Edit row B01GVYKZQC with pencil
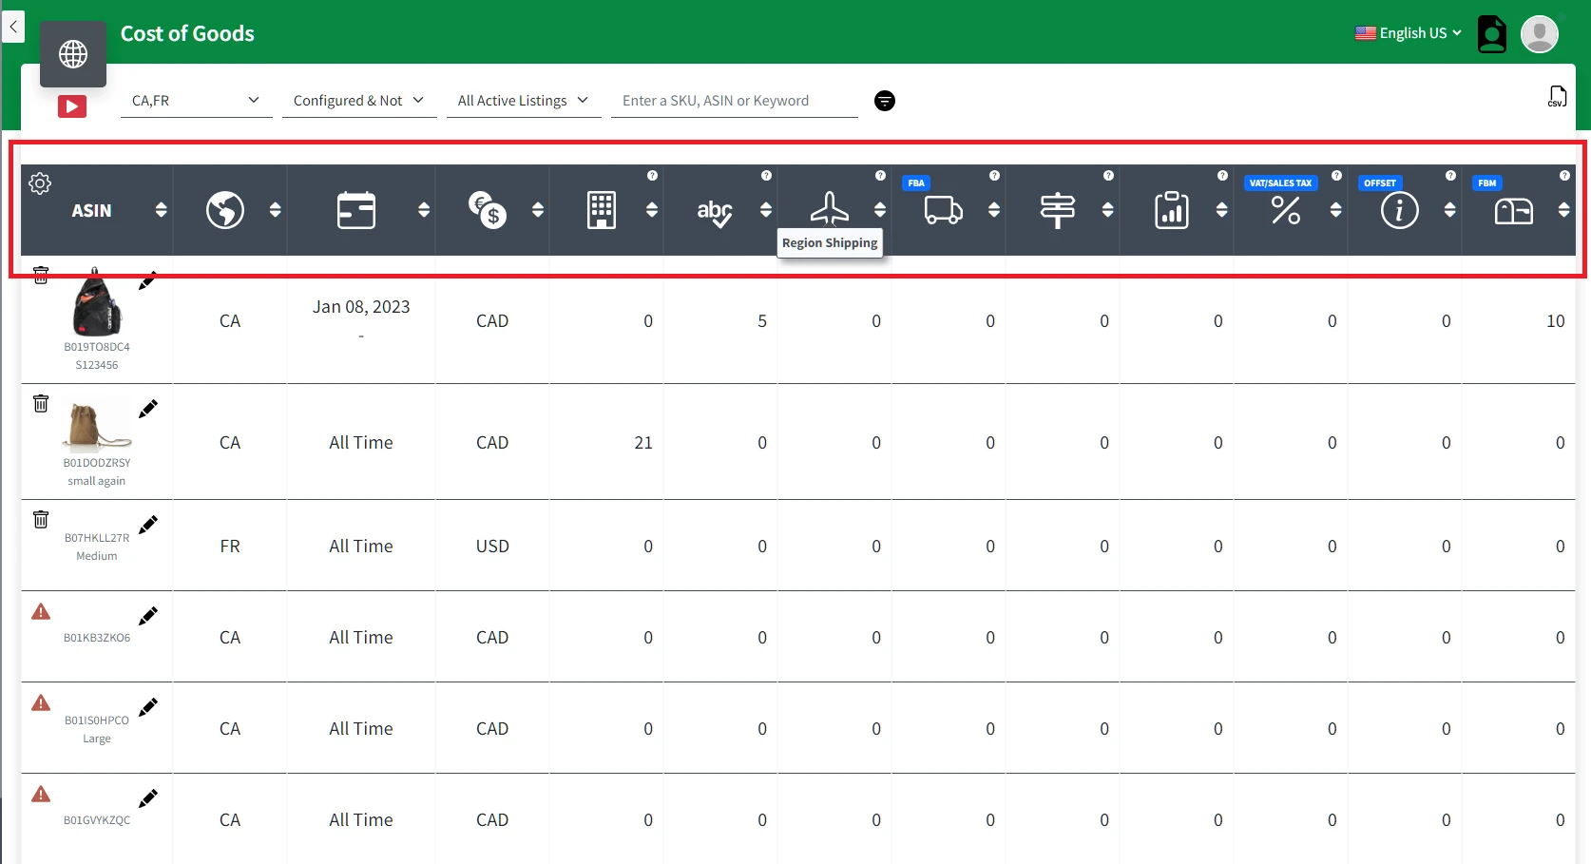This screenshot has height=864, width=1591. [x=148, y=799]
